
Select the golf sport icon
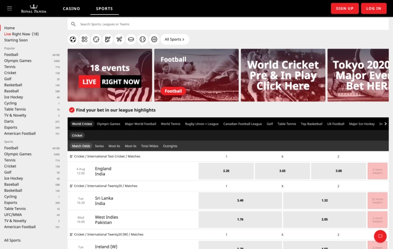tap(119, 39)
